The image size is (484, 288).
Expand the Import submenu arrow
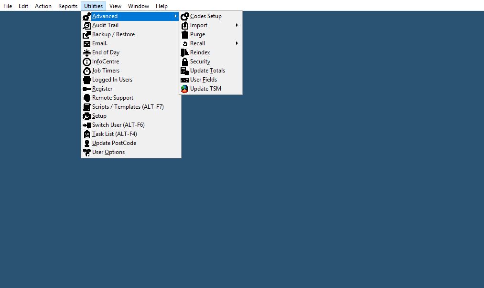tap(237, 25)
